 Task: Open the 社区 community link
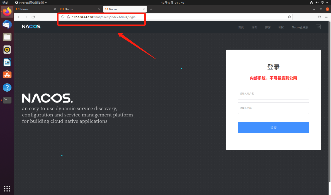pyautogui.click(x=281, y=27)
